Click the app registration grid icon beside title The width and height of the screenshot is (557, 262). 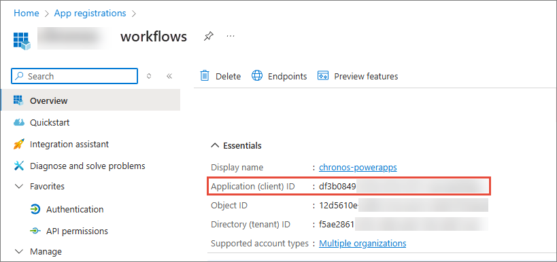click(x=22, y=41)
